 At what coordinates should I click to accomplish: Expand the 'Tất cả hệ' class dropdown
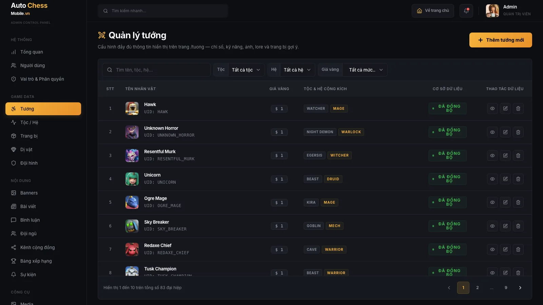click(x=297, y=70)
